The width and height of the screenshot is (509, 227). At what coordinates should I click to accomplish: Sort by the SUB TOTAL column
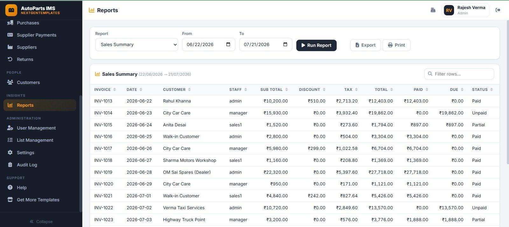click(x=274, y=90)
